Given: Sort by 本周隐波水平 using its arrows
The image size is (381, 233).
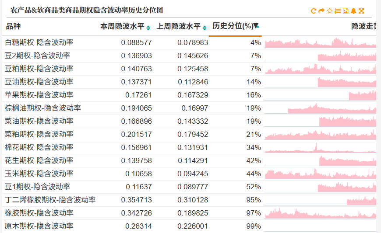Looking at the screenshot, I should click(x=148, y=28).
